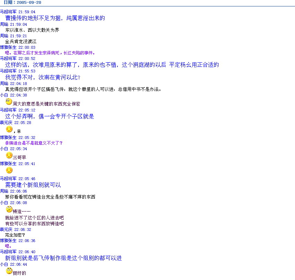The image size is (295, 280).
Task: Click the emoji before 周大的意思是关键的东西完全保密
Action: click(9, 102)
